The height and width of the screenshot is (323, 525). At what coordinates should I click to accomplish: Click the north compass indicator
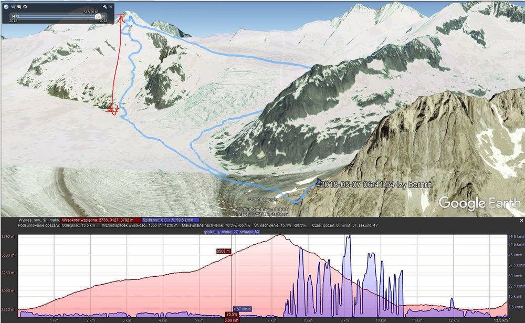pyautogui.click(x=511, y=5)
